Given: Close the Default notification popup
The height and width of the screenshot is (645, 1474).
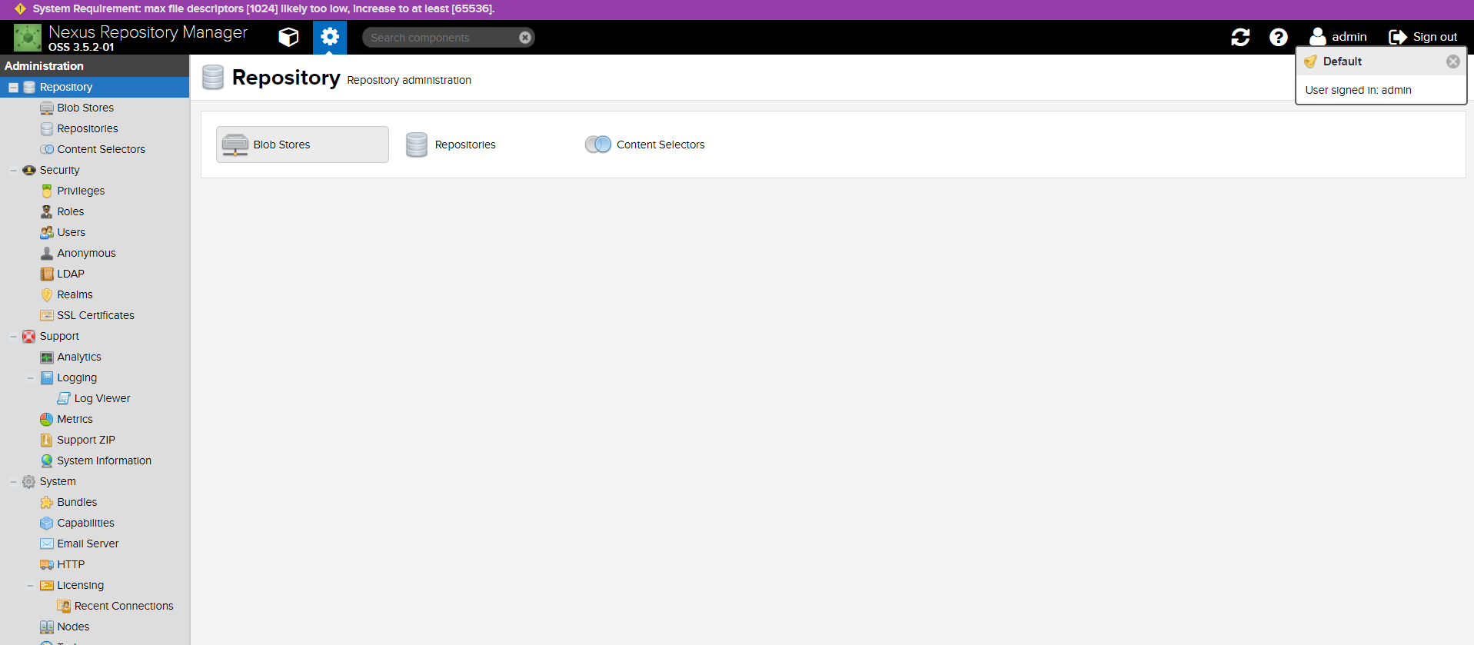Looking at the screenshot, I should point(1452,62).
